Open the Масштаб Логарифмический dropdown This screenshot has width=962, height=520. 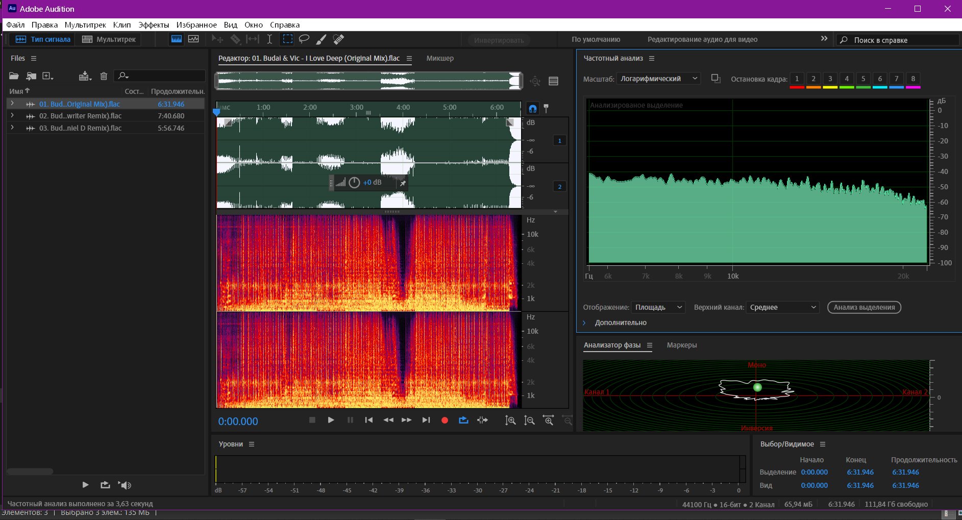pyautogui.click(x=658, y=79)
